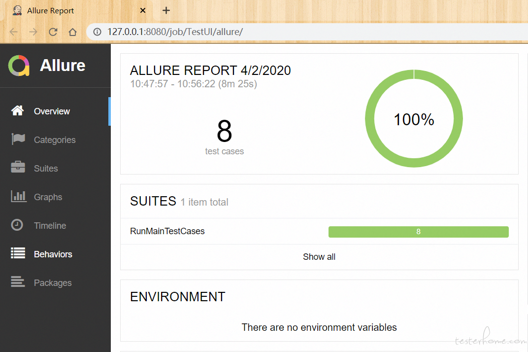
Task: Click the Allure logo icon
Action: 19,66
